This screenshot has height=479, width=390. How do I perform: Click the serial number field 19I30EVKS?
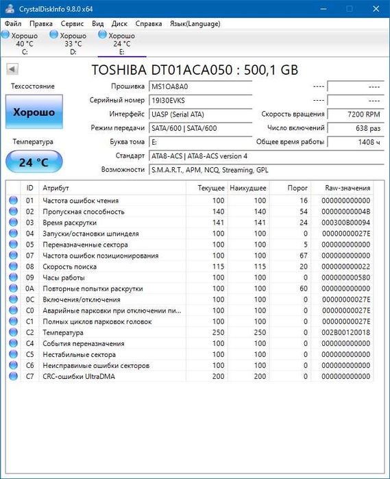201,100
